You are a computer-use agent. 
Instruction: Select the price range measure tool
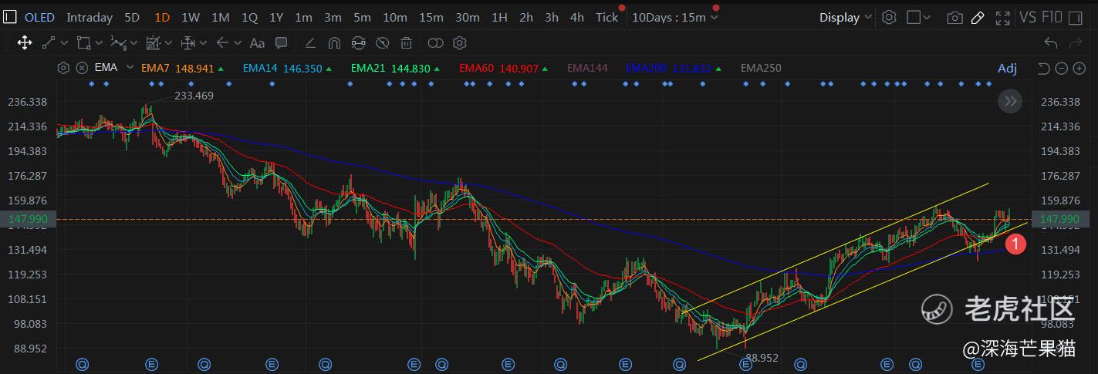[188, 43]
